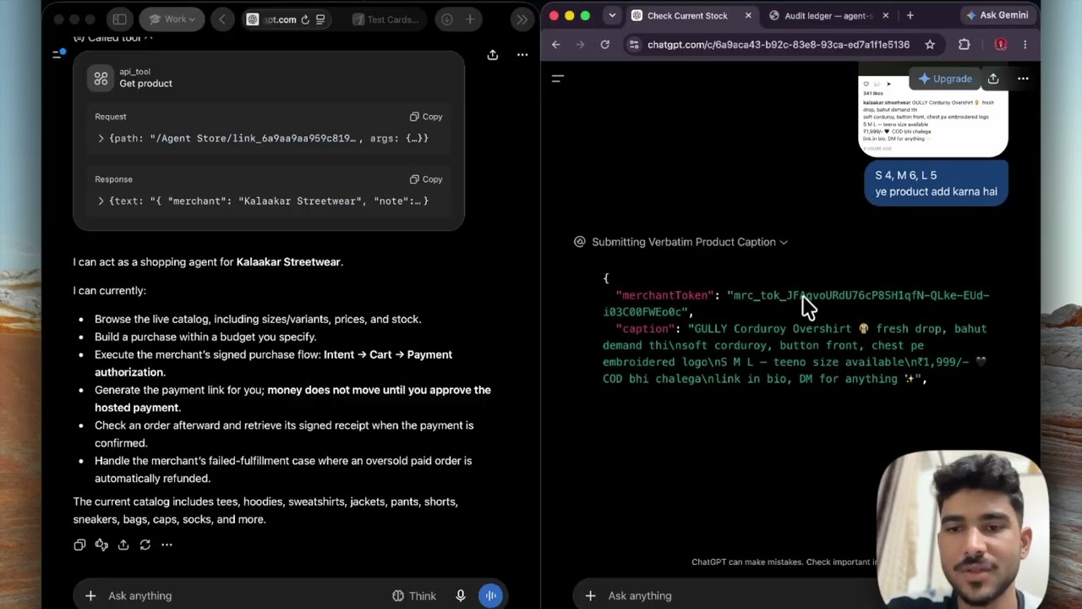Screen dimensions: 1082x609
Task: Open the Chrome extensions menu
Action: (x=965, y=45)
